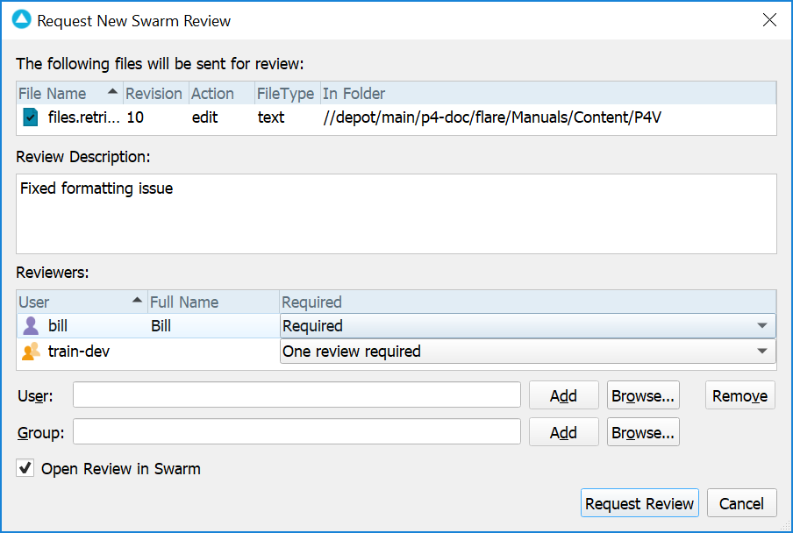Toggle Open Review in Swarm checkbox
Viewport: 793px width, 533px height.
point(25,469)
